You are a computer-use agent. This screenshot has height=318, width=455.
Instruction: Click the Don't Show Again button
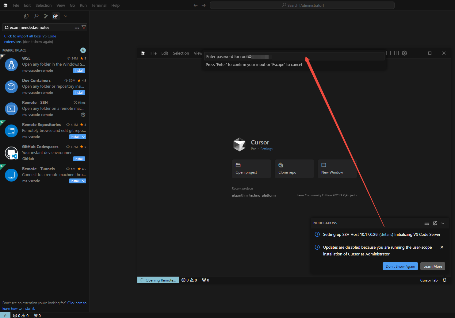click(400, 266)
